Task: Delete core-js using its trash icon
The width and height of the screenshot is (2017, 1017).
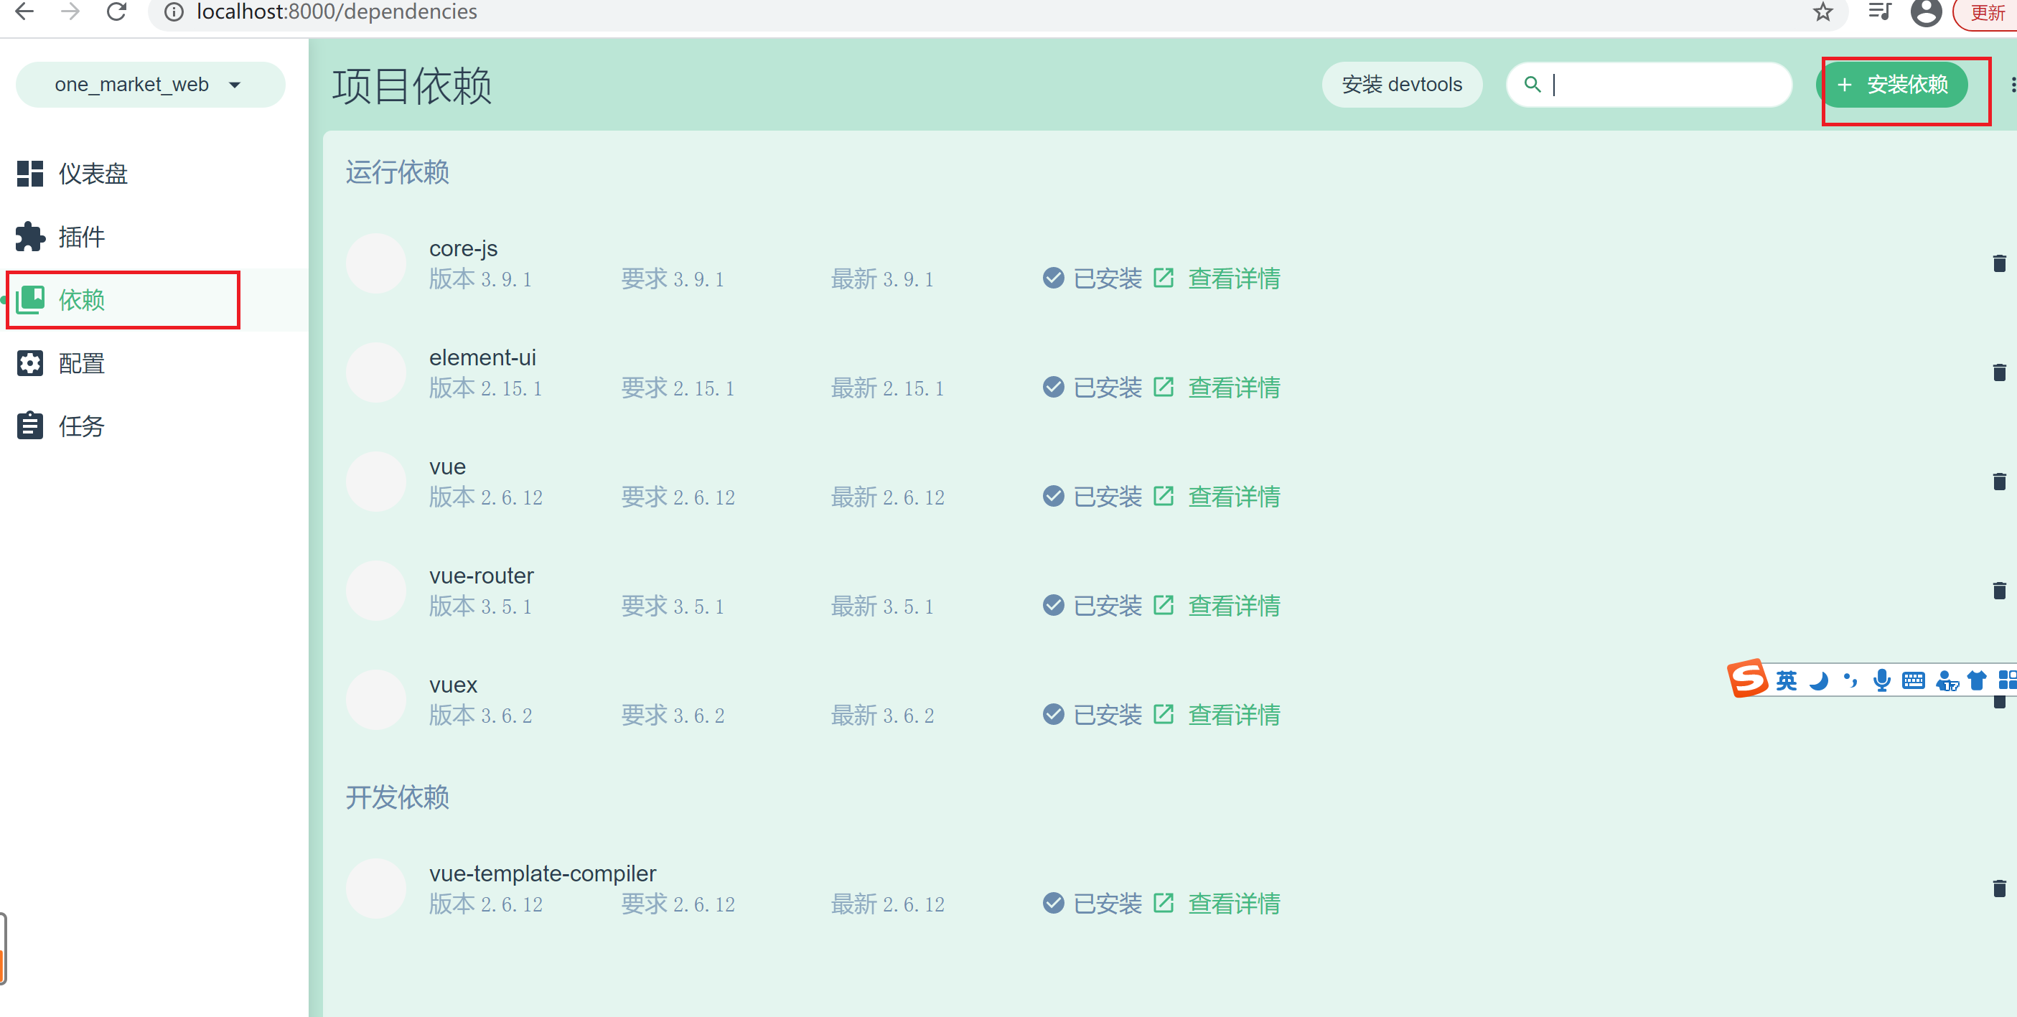Action: point(2000,263)
